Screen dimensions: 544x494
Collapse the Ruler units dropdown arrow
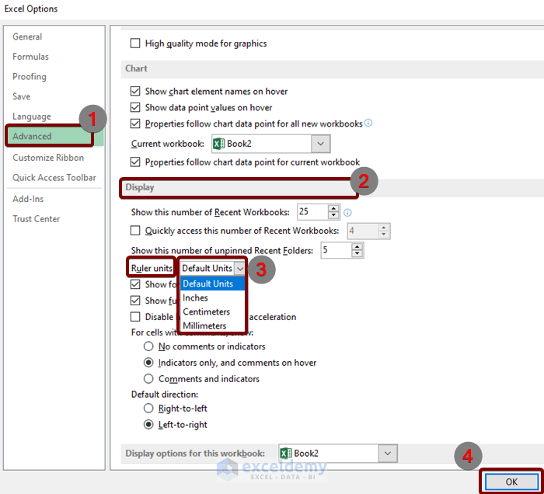(239, 268)
